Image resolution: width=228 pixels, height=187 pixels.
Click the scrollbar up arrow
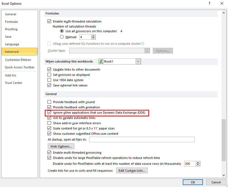[x=224, y=13]
